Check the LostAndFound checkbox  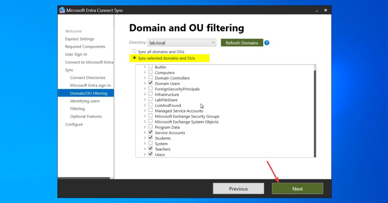coord(150,105)
